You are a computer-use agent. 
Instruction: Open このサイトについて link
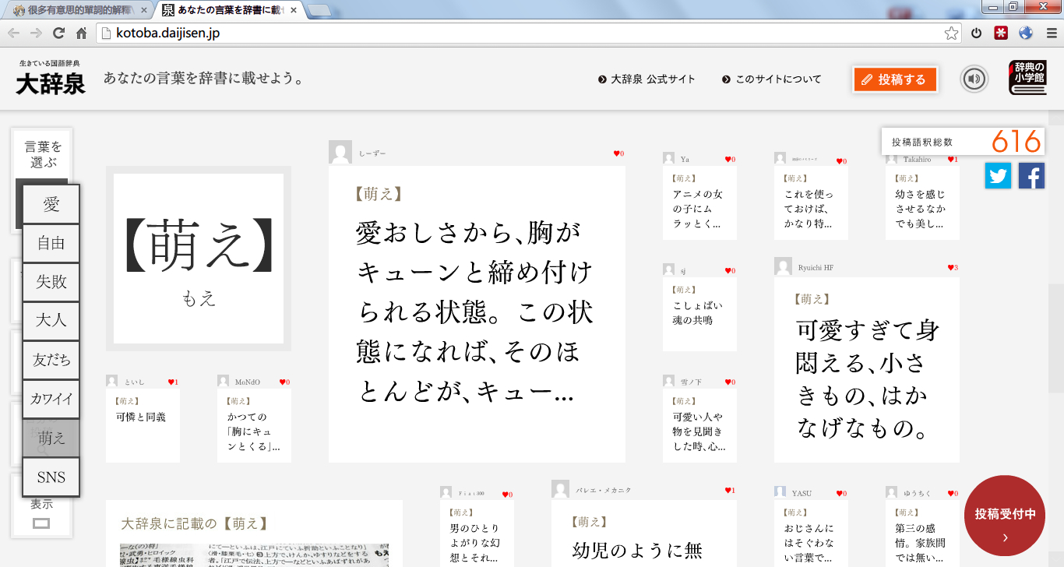tap(772, 79)
